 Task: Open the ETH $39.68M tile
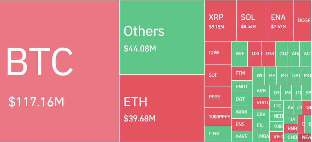(x=162, y=108)
